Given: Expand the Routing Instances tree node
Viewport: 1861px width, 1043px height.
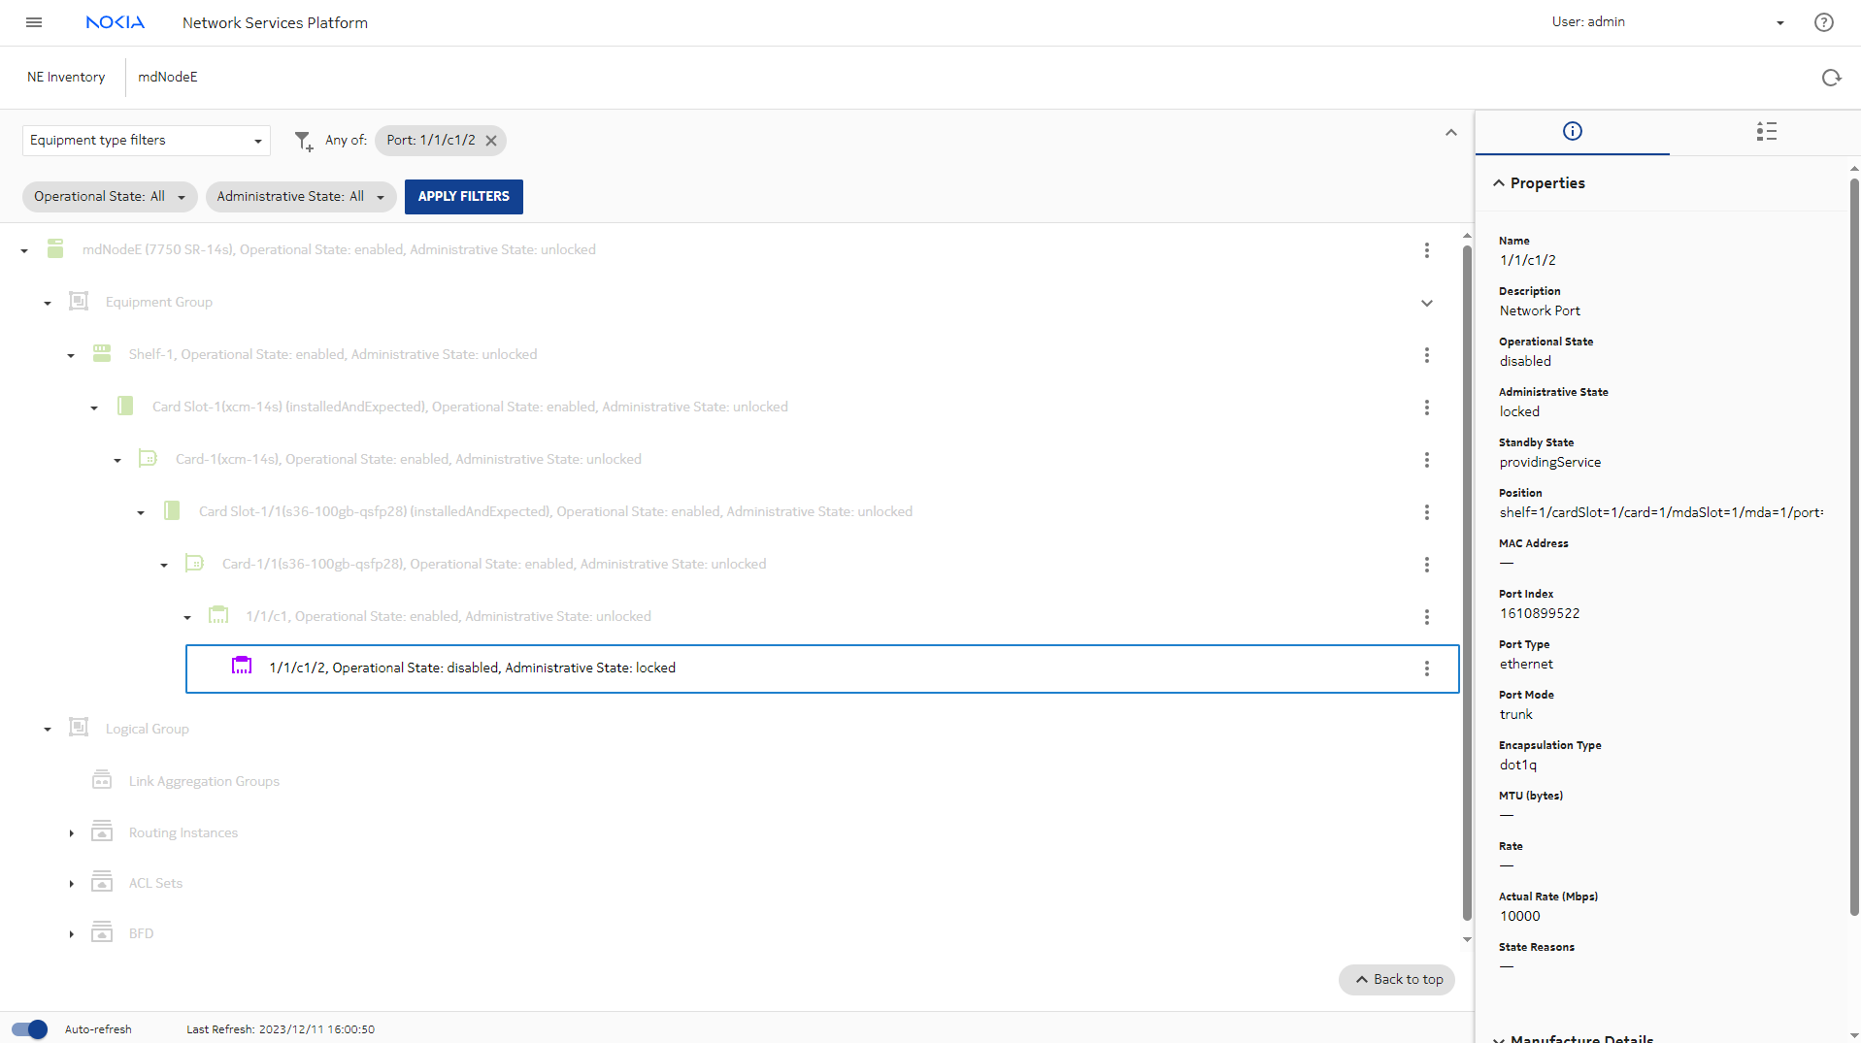Looking at the screenshot, I should point(71,833).
